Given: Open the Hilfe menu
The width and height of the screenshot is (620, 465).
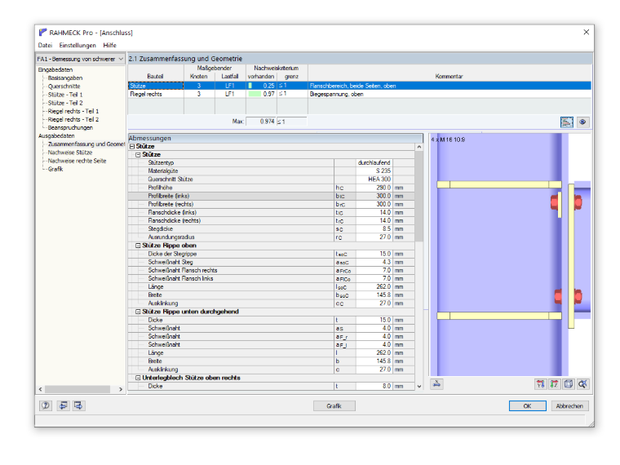Looking at the screenshot, I should tap(110, 45).
